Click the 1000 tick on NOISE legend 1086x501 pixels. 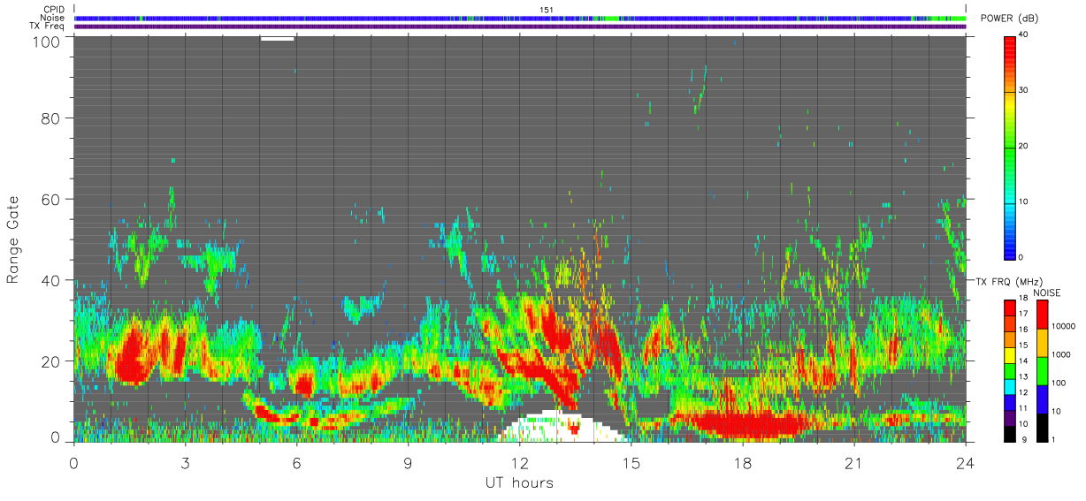(1060, 354)
